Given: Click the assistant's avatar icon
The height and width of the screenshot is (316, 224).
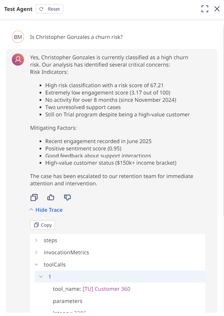Looking at the screenshot, I should tap(18, 60).
